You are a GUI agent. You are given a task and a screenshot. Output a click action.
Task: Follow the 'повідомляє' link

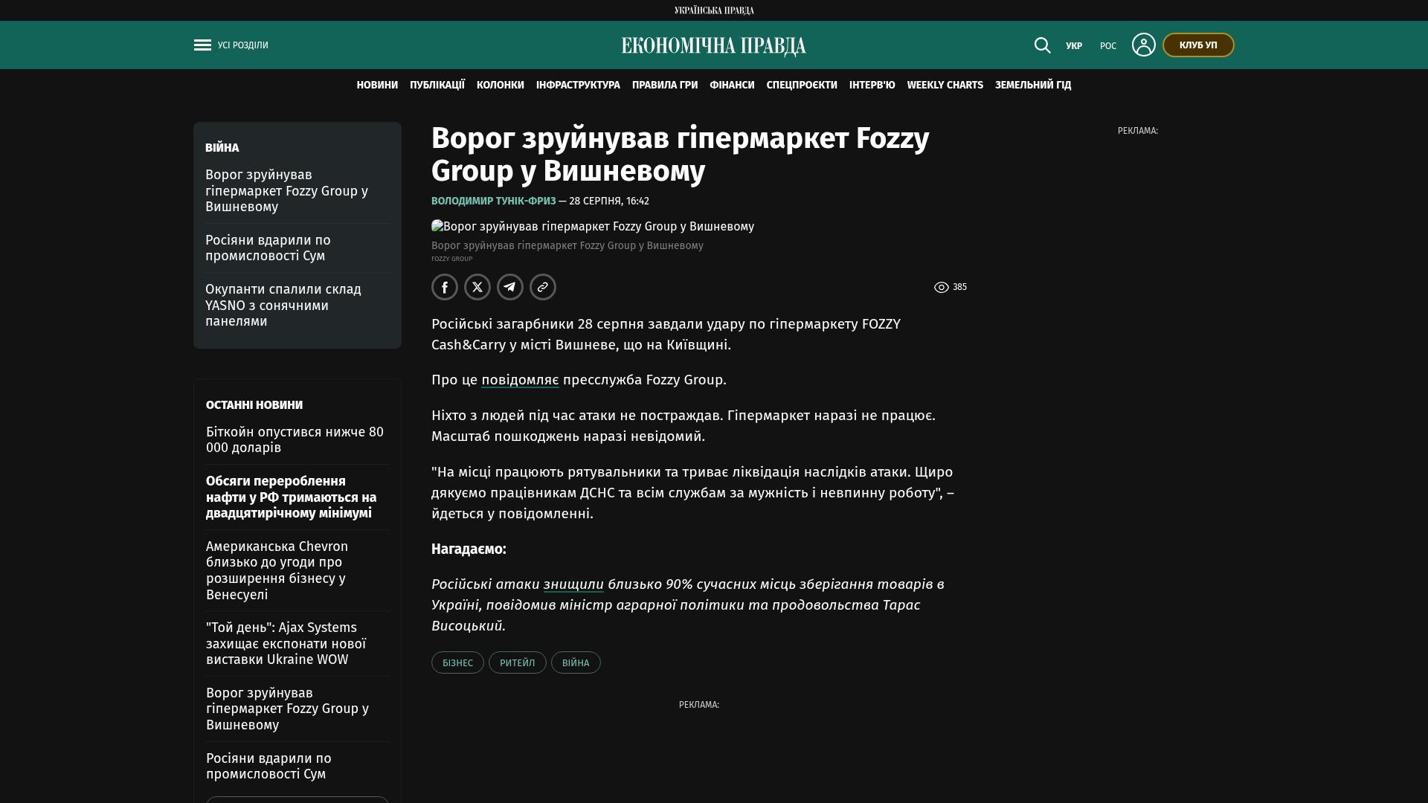click(x=520, y=380)
